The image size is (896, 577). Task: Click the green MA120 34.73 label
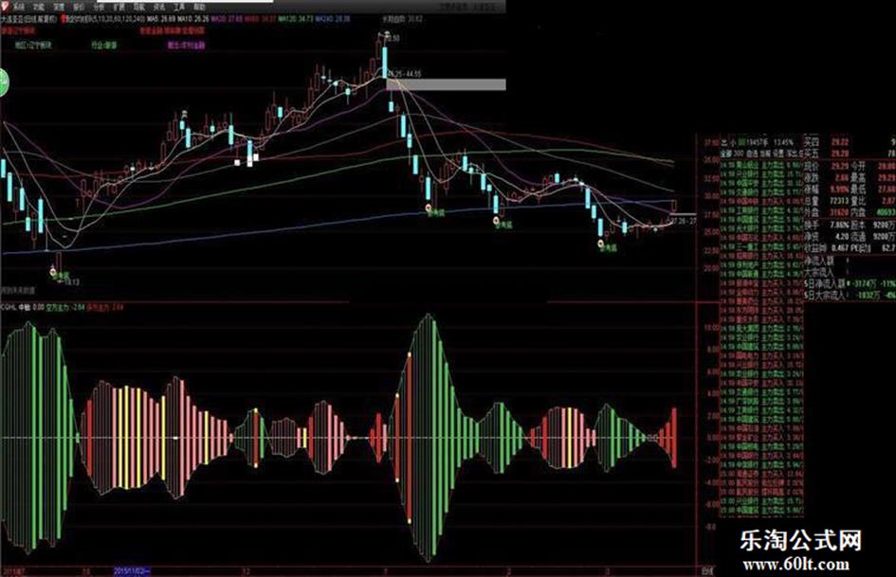click(x=296, y=19)
